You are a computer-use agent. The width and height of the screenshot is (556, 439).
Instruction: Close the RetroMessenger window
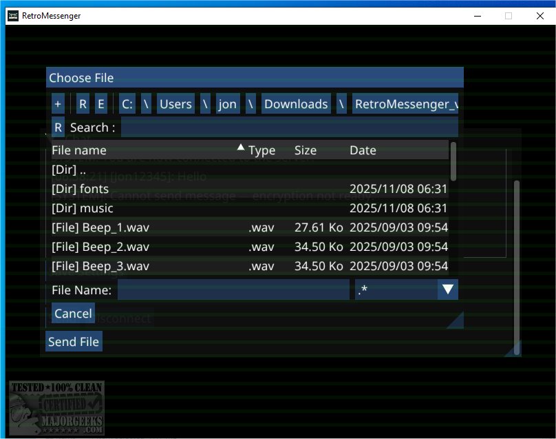point(540,16)
